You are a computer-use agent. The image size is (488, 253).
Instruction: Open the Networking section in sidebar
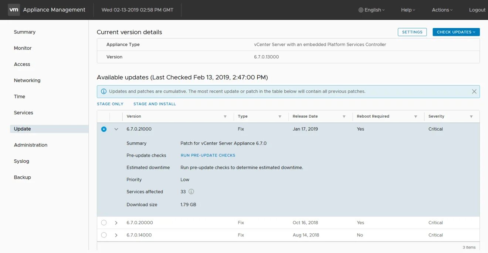(27, 80)
